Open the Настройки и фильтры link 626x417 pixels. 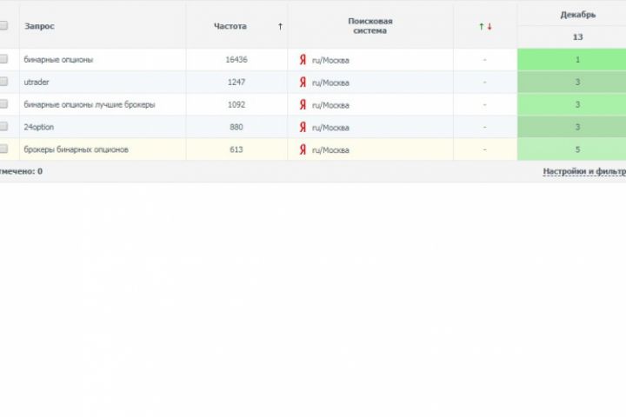[584, 171]
